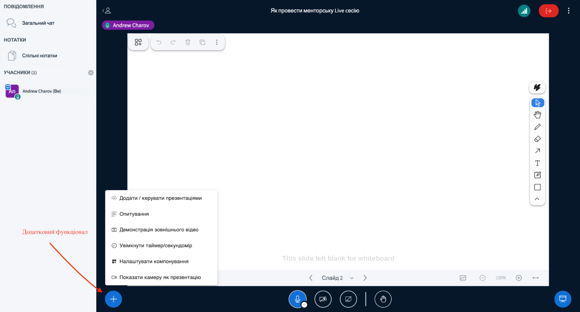Toggle screen sharing button
Screen dimensions: 580x312
pos(348,299)
